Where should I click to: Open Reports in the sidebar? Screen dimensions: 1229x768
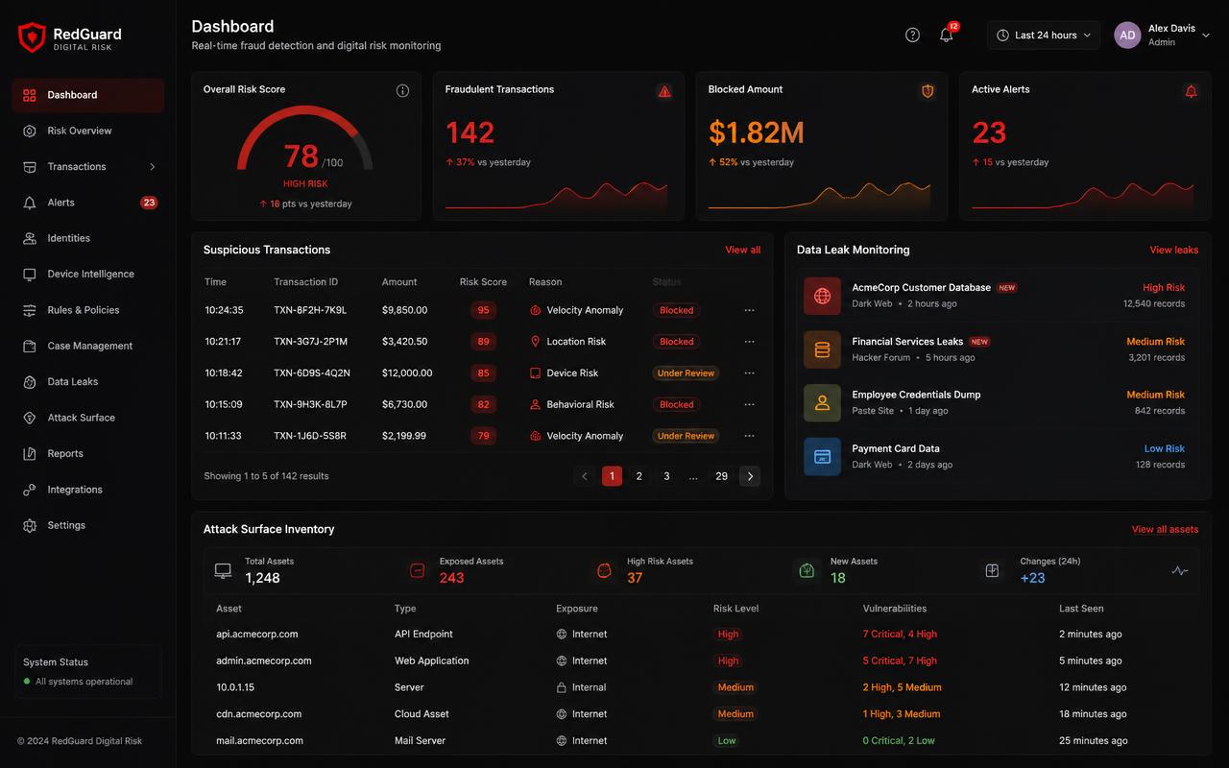[x=88, y=454]
